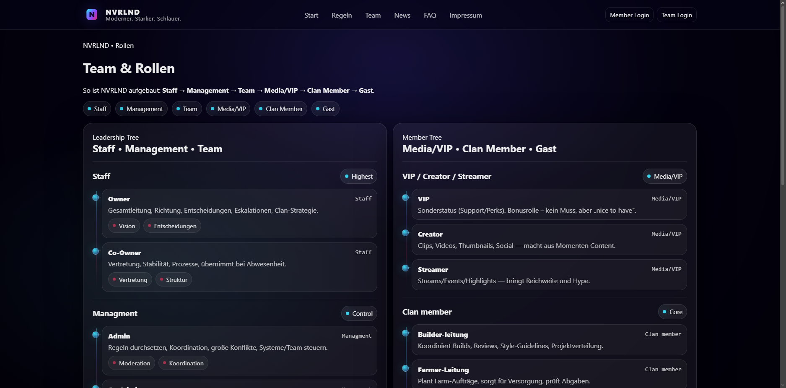The image size is (786, 388).
Task: Click the timeline dot beside Co-Owner
Action: pos(96,251)
